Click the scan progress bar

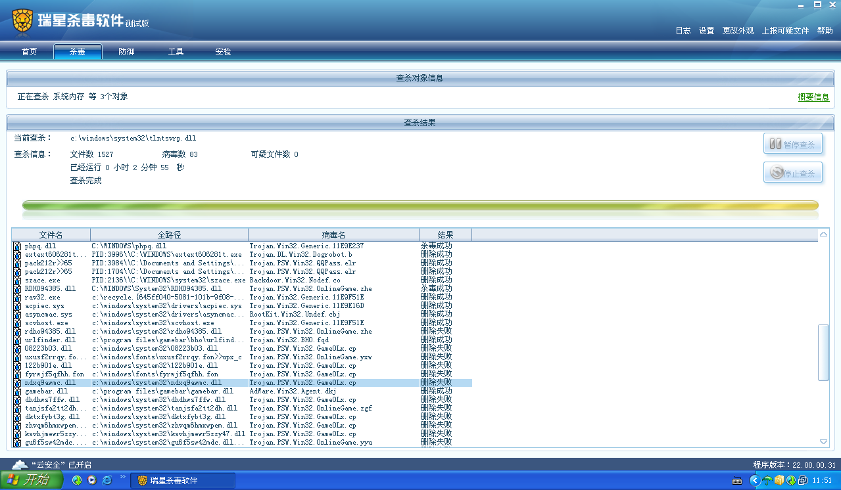[420, 206]
